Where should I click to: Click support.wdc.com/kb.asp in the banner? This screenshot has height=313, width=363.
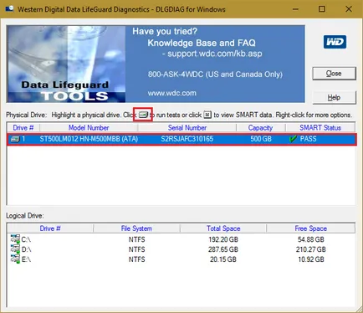(215, 54)
